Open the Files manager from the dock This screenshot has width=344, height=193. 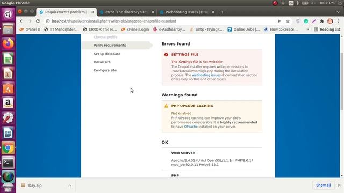point(8,28)
